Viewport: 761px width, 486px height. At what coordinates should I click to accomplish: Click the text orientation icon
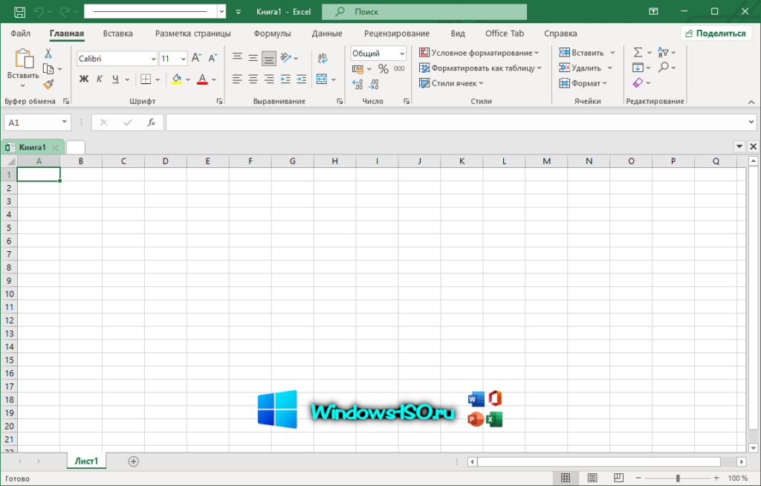click(286, 58)
